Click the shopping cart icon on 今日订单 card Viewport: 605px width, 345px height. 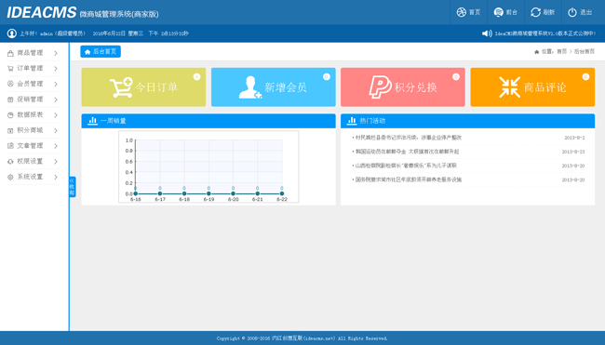point(121,87)
